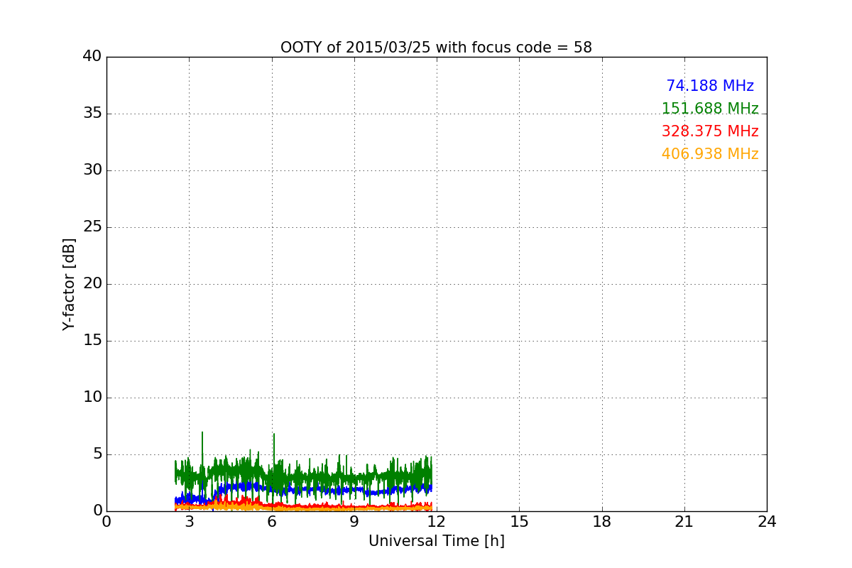Image resolution: width=852 pixels, height=568 pixels.
Task: Click the 'Y-factor [dB]' axis label
Action: [69, 284]
